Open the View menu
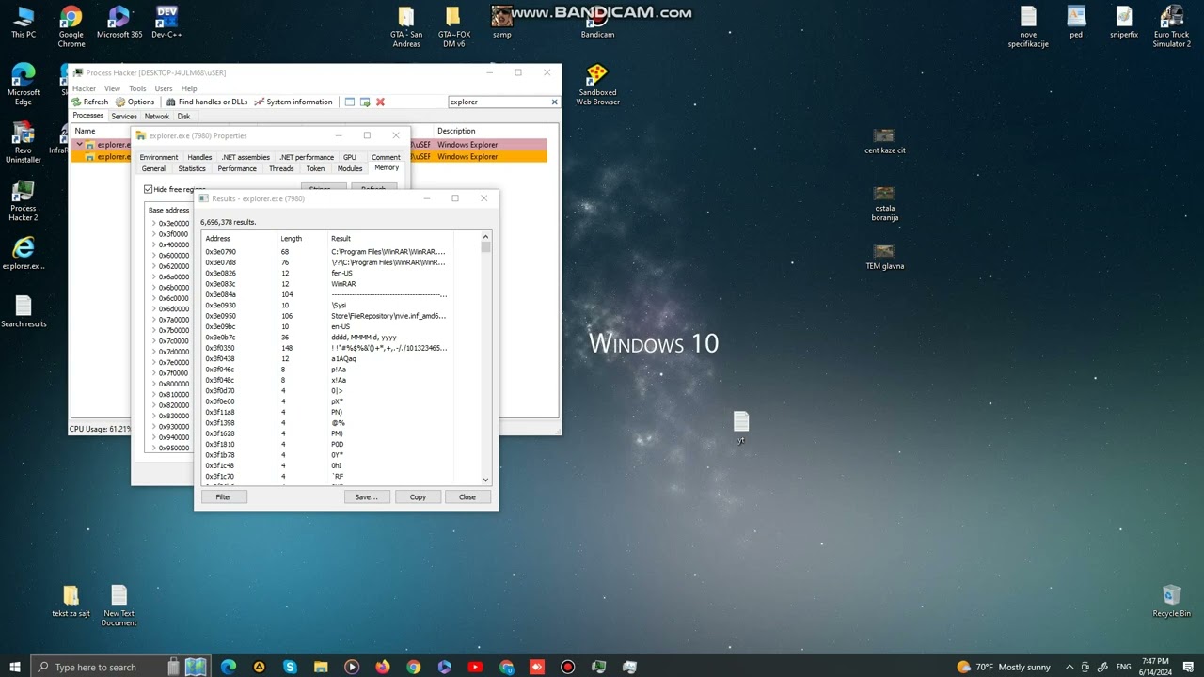Viewport: 1204px width, 677px height. coord(112,88)
